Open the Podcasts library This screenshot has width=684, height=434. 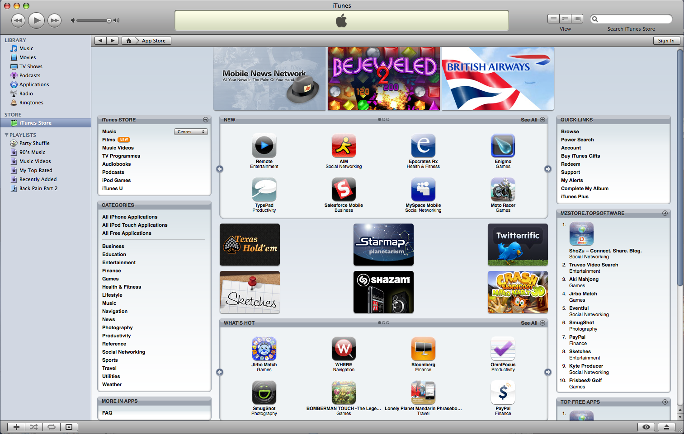30,75
